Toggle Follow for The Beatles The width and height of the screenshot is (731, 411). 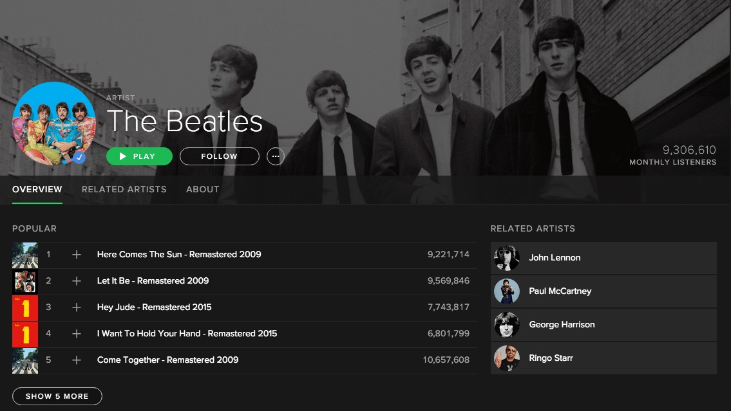click(x=219, y=156)
